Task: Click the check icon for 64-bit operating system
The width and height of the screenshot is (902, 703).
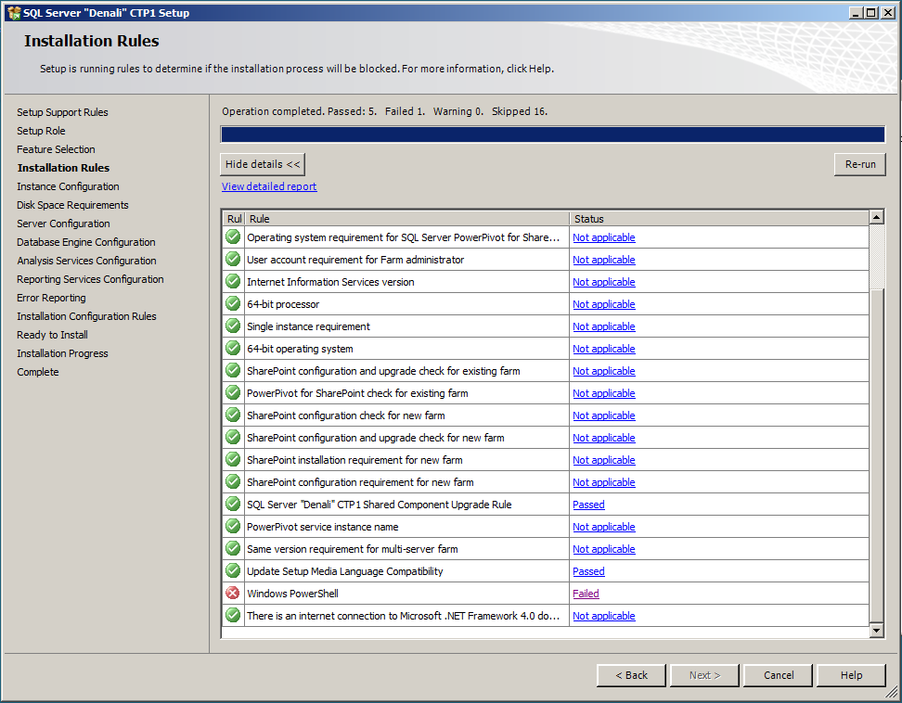Action: (232, 348)
